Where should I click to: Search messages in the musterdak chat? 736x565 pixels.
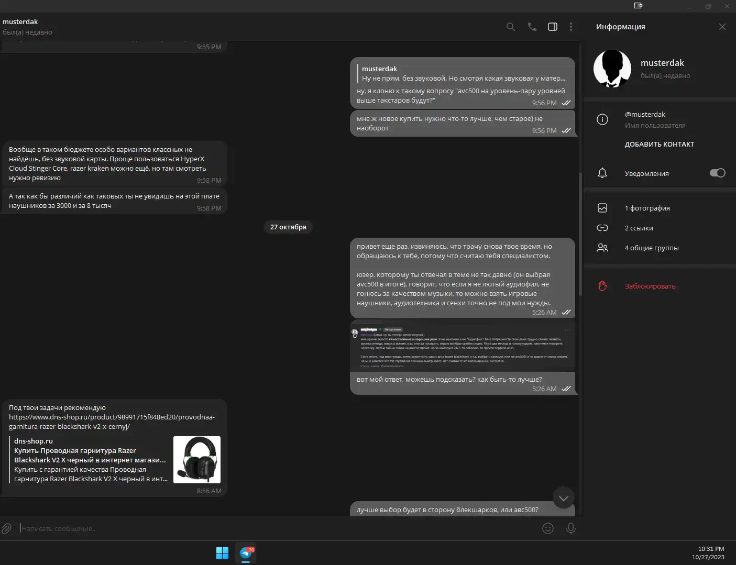[x=510, y=27]
